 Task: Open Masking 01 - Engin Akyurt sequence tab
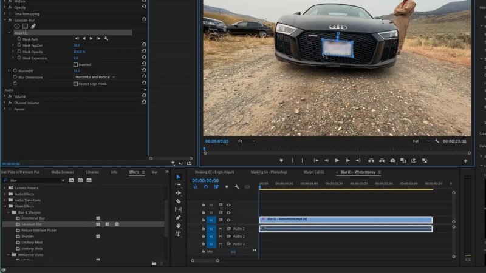[214, 172]
